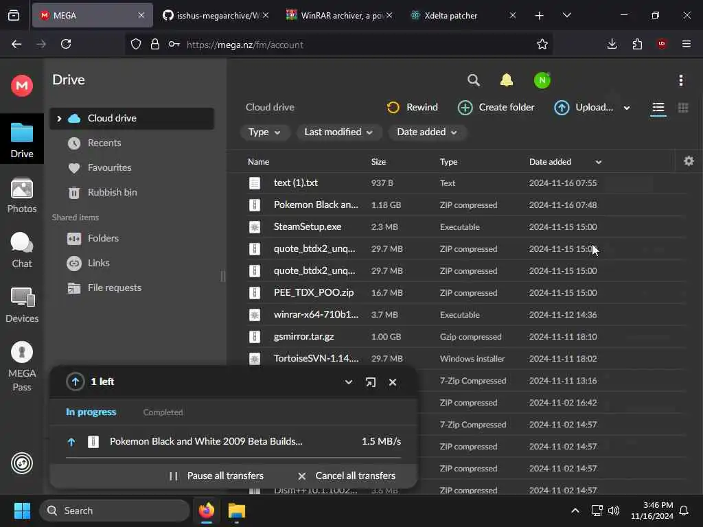Open the Rubbish bin

[x=112, y=192]
